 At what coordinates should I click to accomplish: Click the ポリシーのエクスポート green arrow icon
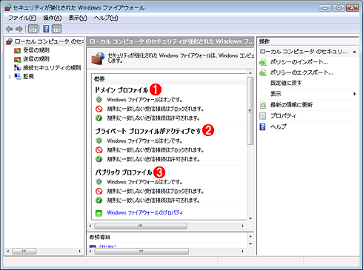263,72
